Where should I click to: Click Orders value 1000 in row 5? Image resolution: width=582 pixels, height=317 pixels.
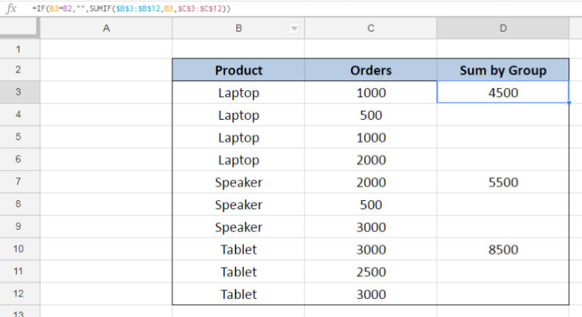point(371,137)
